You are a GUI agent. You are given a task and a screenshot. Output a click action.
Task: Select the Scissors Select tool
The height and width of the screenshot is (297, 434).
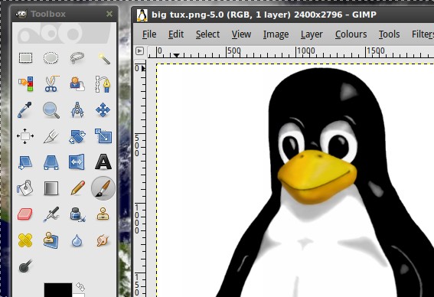pyautogui.click(x=51, y=83)
